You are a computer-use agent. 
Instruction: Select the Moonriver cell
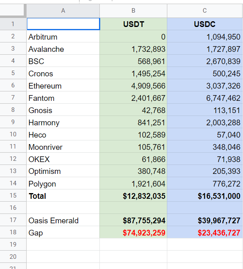[x=63, y=147]
